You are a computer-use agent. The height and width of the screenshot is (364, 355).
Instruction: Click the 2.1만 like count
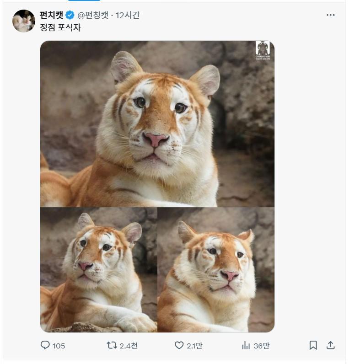194,346
